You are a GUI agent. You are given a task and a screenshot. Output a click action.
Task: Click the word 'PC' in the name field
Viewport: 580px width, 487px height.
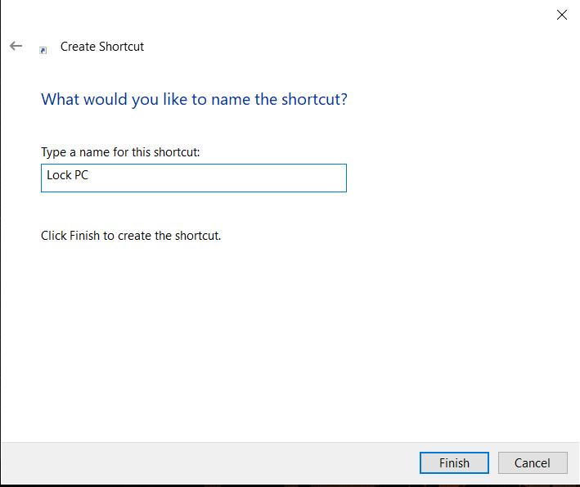click(81, 176)
